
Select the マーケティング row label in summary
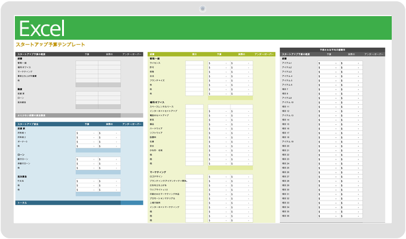tap(25, 72)
